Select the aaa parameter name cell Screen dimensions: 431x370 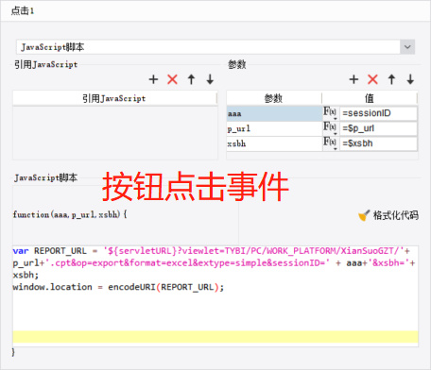(x=274, y=113)
